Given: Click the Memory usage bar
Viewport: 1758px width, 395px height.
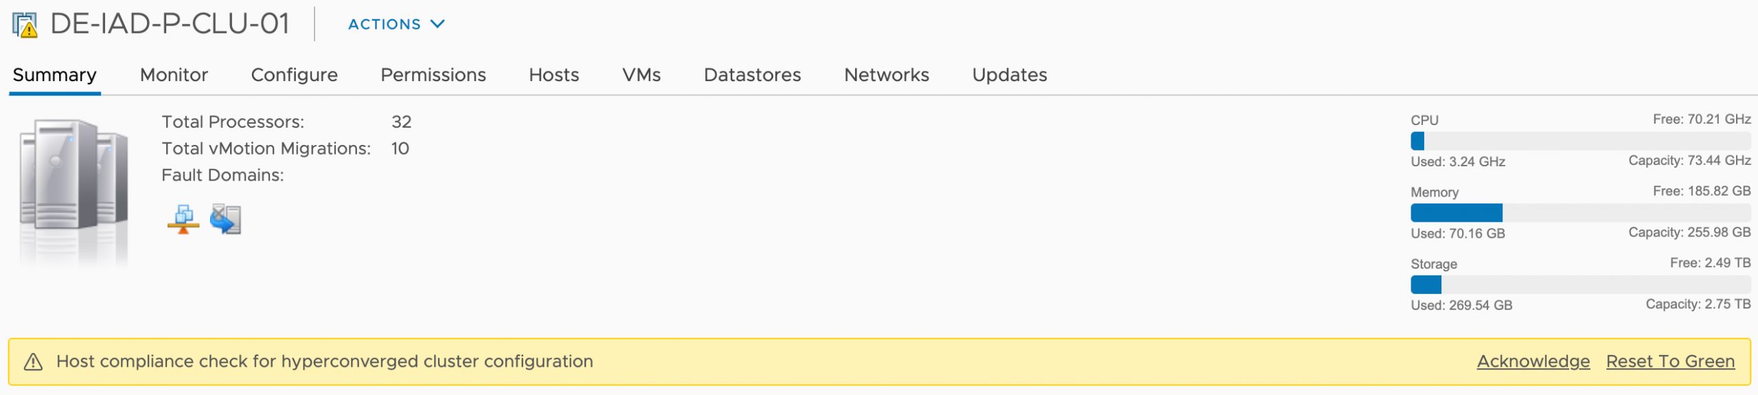Looking at the screenshot, I should pyautogui.click(x=1580, y=212).
